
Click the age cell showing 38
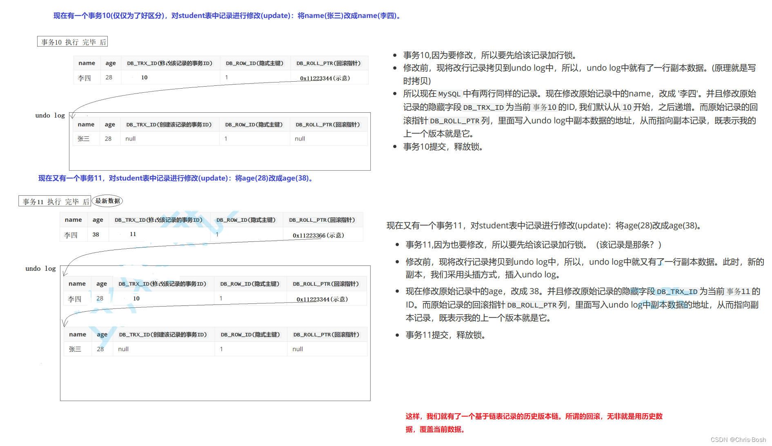[96, 234]
